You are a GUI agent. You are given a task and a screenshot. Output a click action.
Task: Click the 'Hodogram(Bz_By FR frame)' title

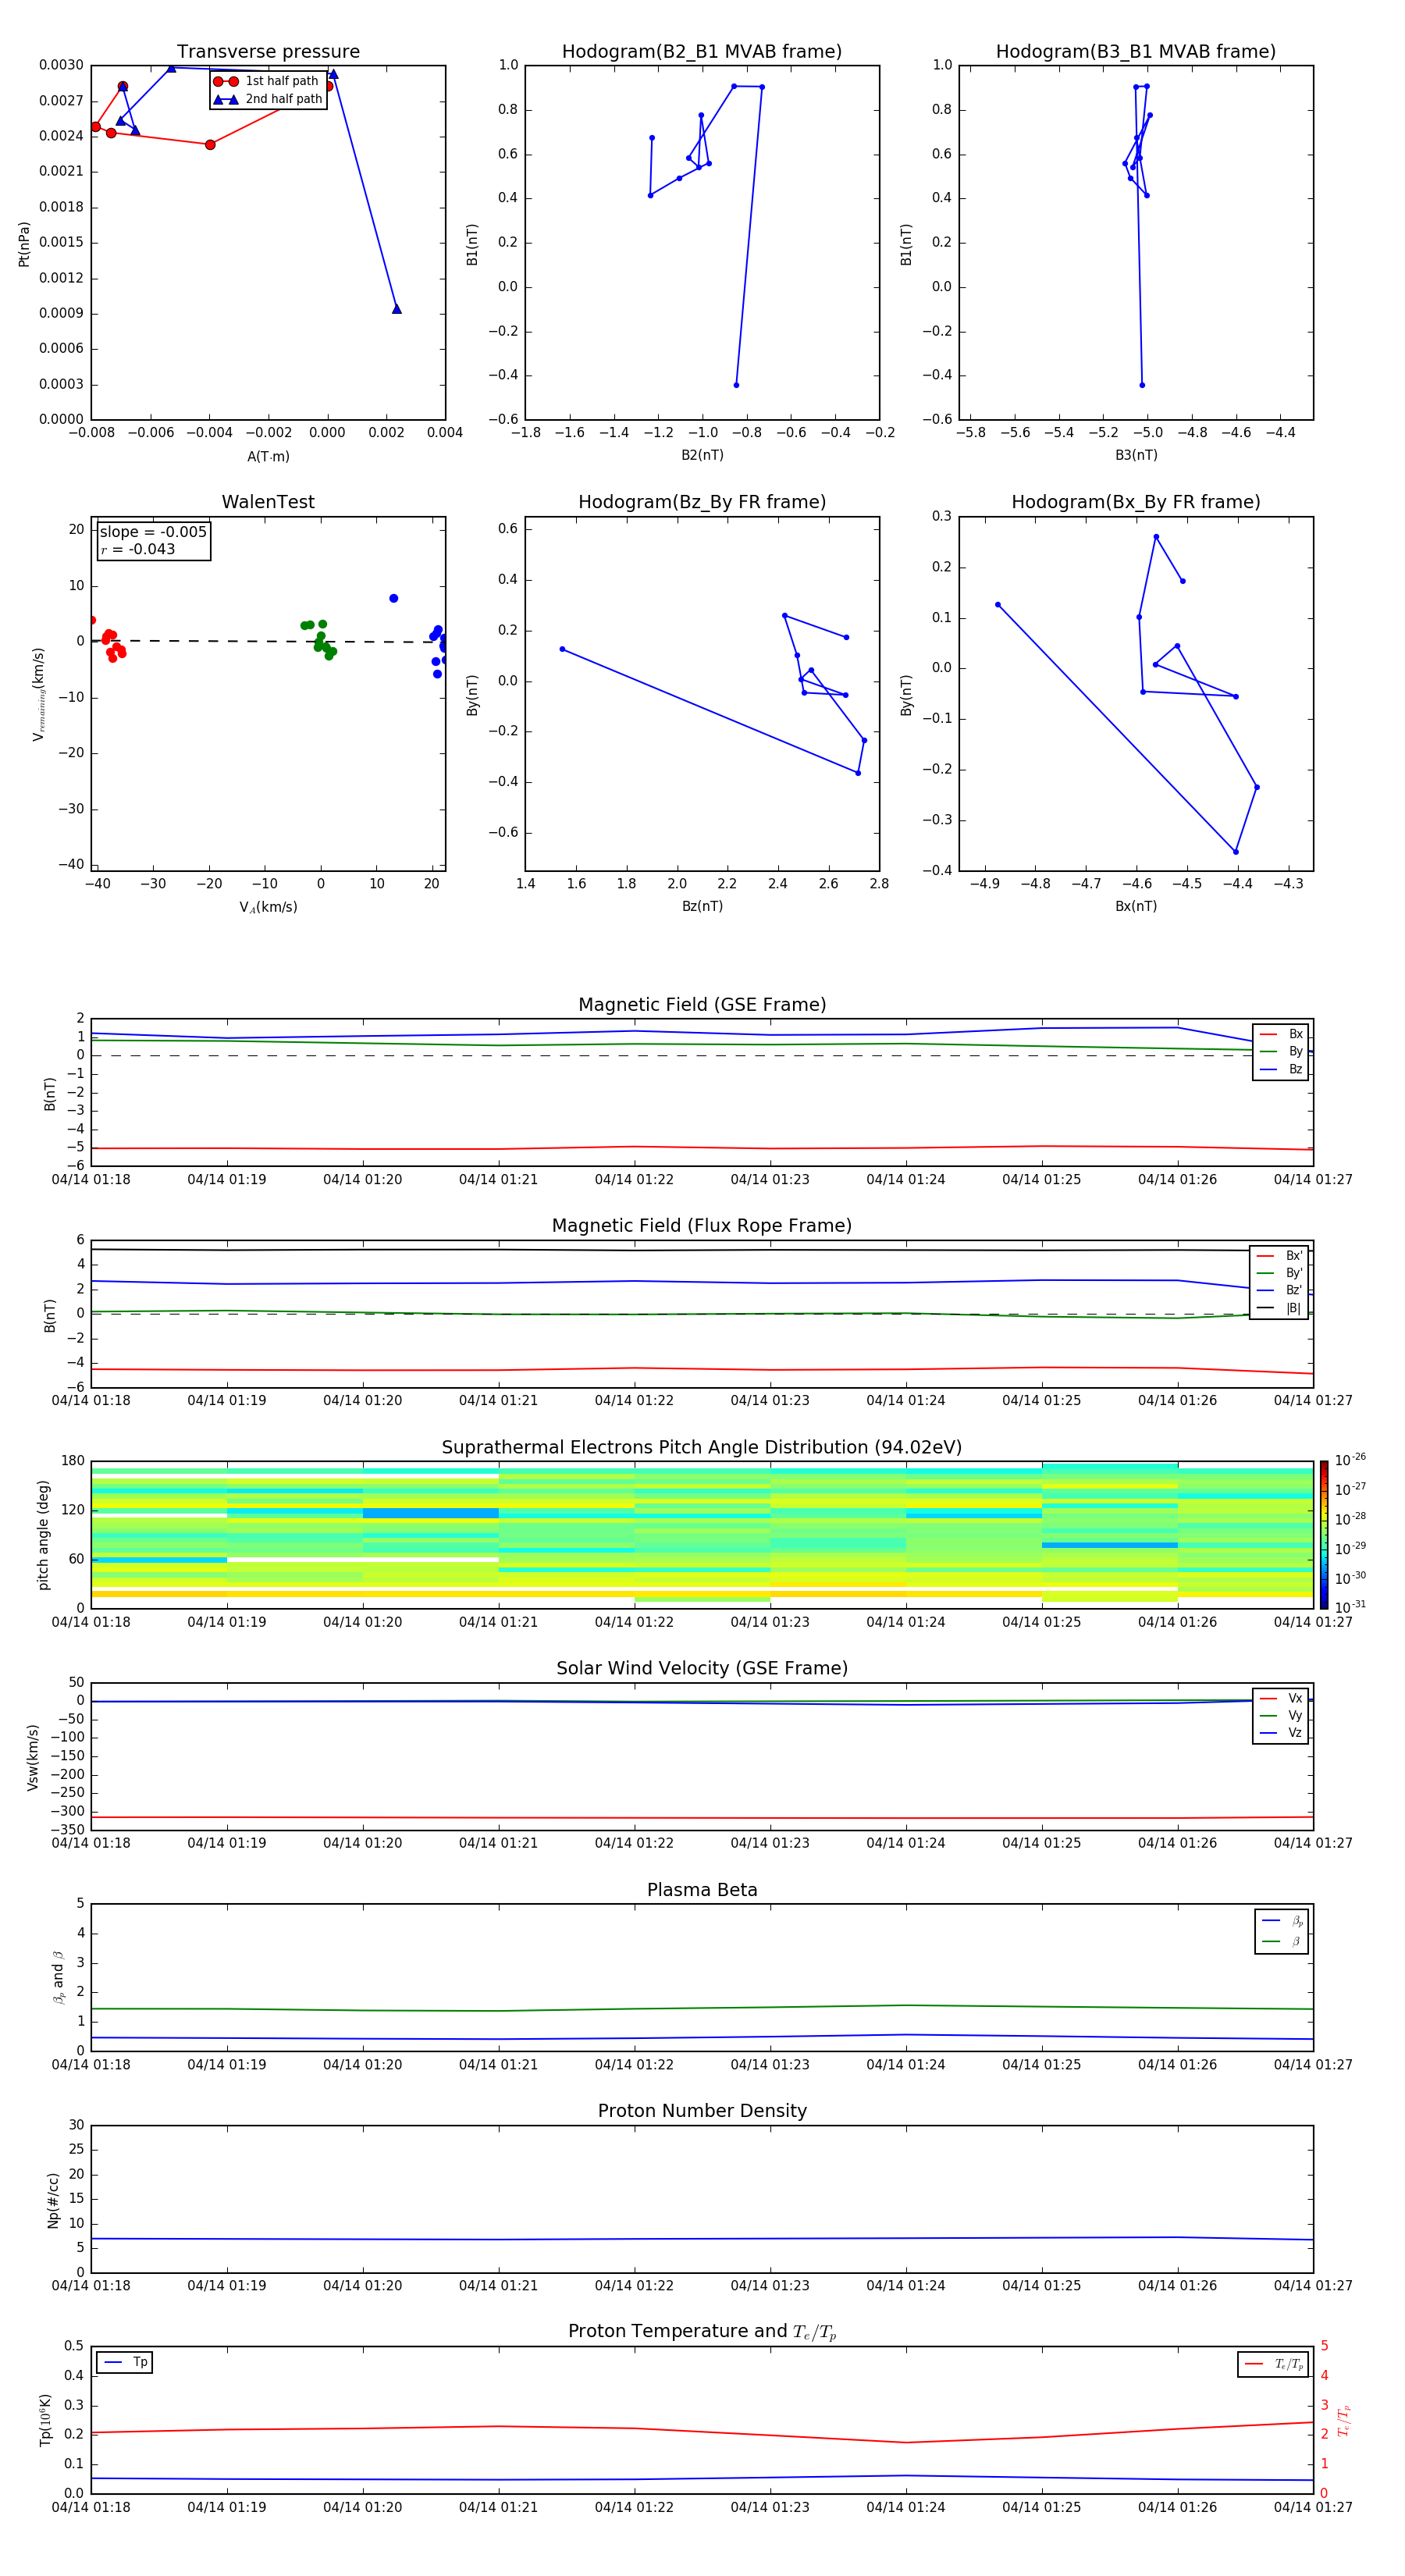point(702,502)
